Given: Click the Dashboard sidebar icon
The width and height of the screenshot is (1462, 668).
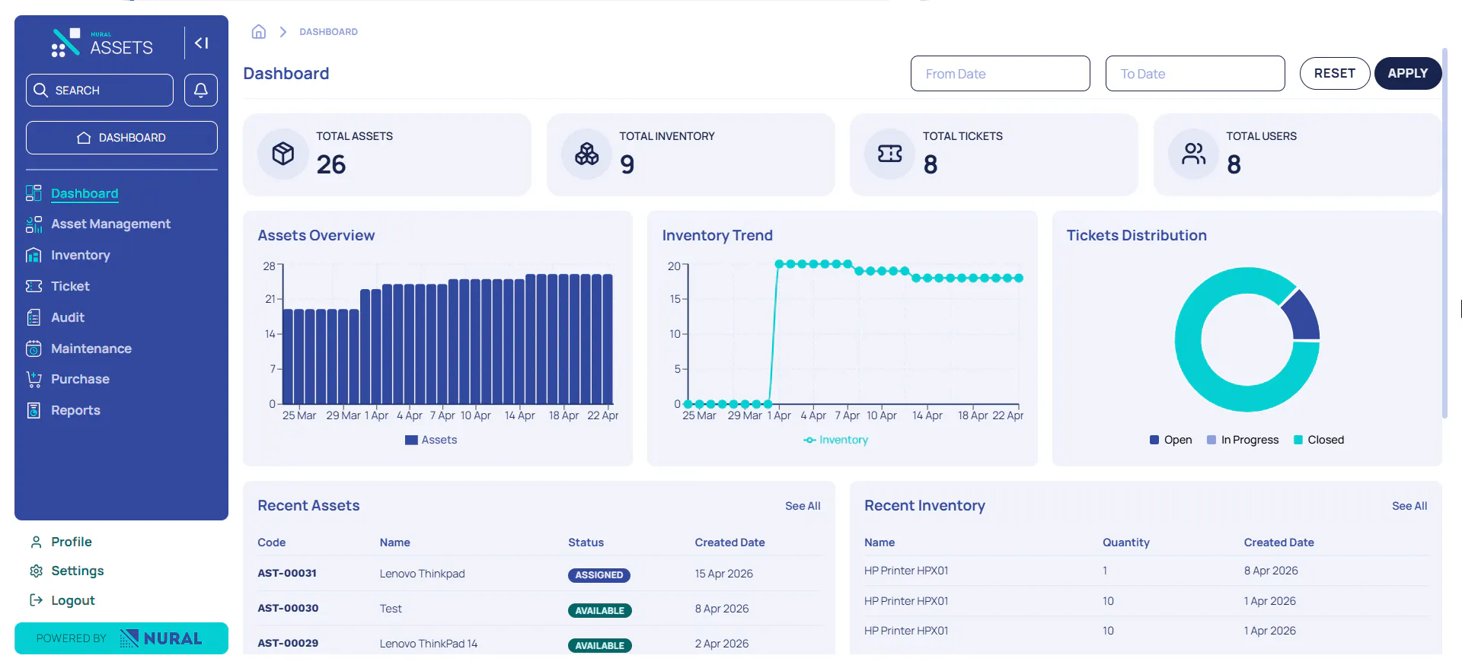Looking at the screenshot, I should 34,193.
